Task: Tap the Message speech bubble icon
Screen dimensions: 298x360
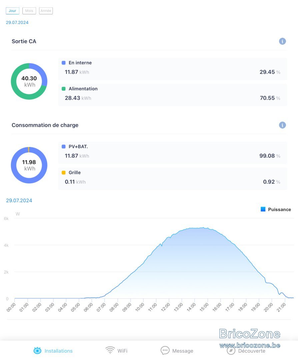Action: (x=165, y=351)
